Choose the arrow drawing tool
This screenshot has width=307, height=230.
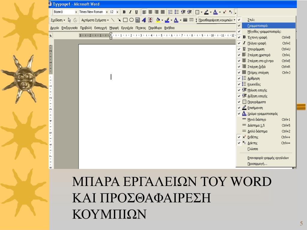[x=119, y=20]
